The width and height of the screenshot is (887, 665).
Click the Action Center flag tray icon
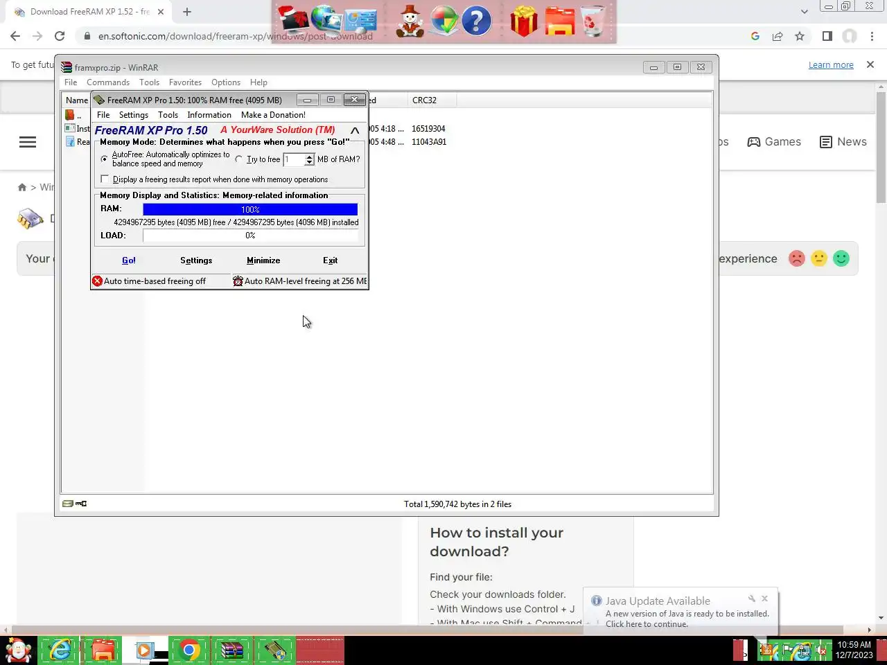pyautogui.click(x=787, y=650)
